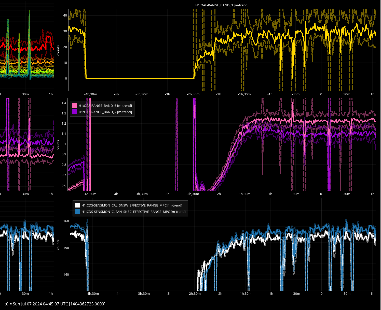The width and height of the screenshot is (381, 310).
Task: Click the -30m x-axis tick of middle plot
Action: 295,194
